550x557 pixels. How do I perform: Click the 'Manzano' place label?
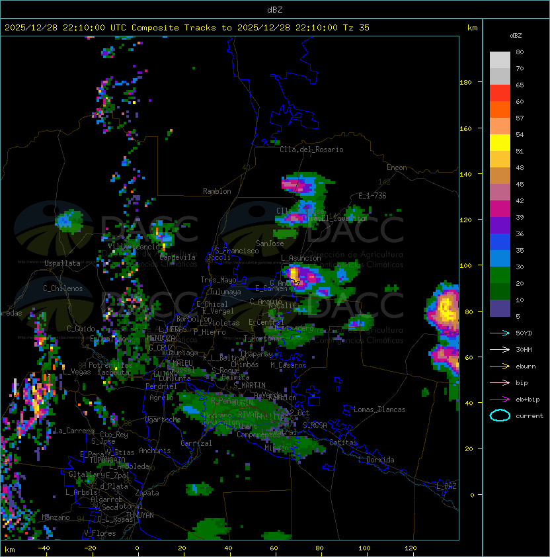tap(56, 517)
